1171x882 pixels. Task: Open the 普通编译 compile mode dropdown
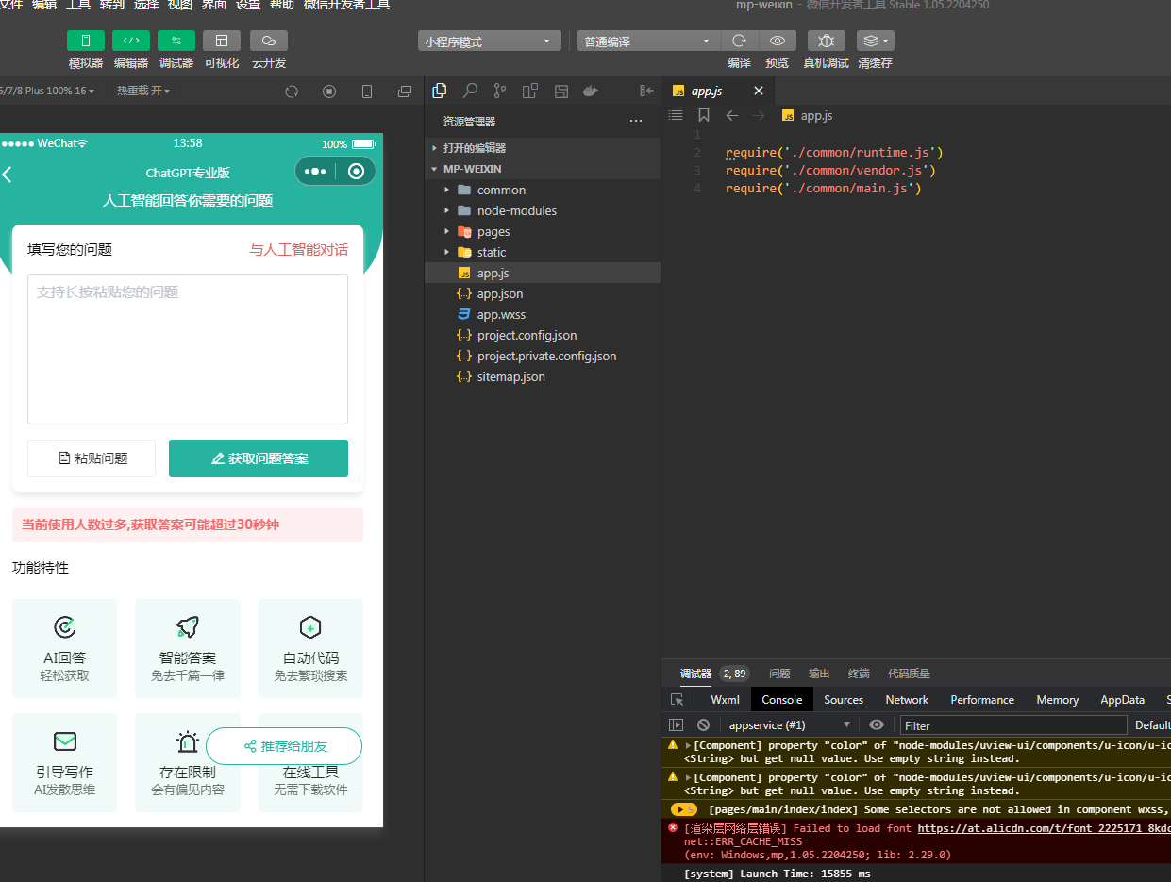click(x=648, y=42)
